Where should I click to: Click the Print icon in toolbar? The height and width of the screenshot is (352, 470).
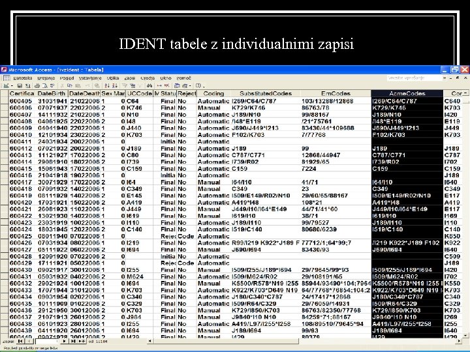click(37, 85)
